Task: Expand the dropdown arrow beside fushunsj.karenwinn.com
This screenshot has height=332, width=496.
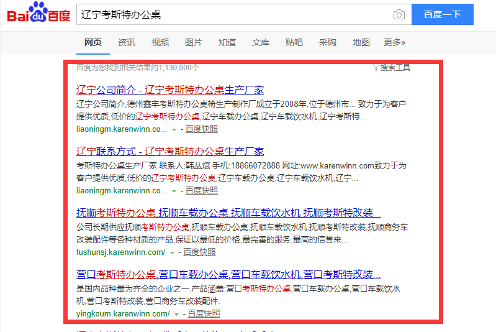Action: click(x=172, y=252)
